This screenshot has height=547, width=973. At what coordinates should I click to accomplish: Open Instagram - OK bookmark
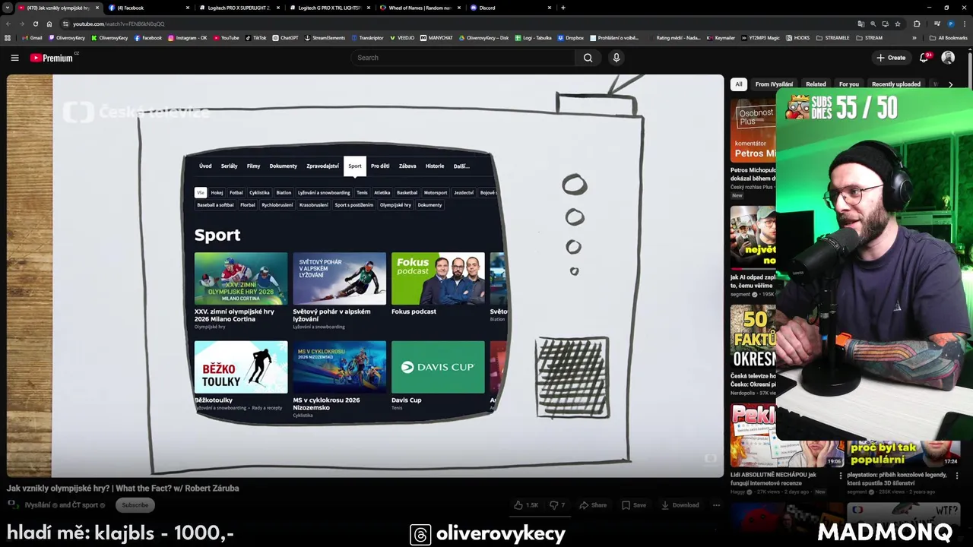187,37
